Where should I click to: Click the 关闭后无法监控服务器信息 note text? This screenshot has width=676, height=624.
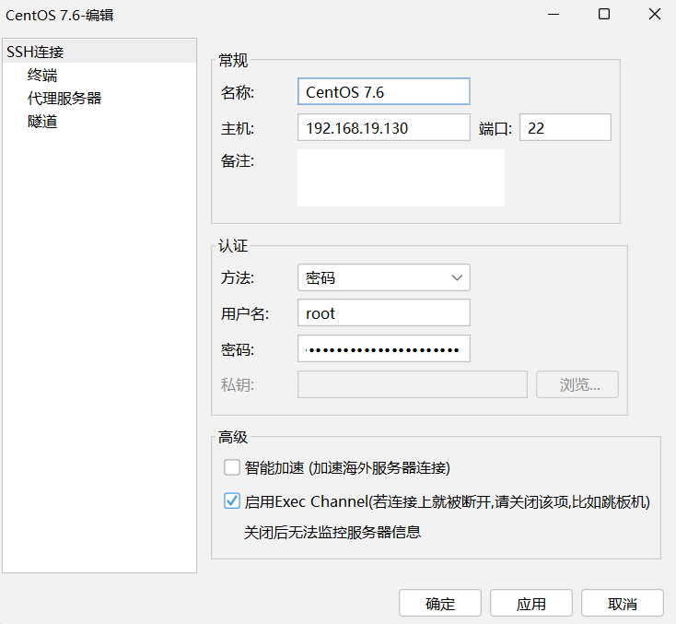click(x=332, y=532)
